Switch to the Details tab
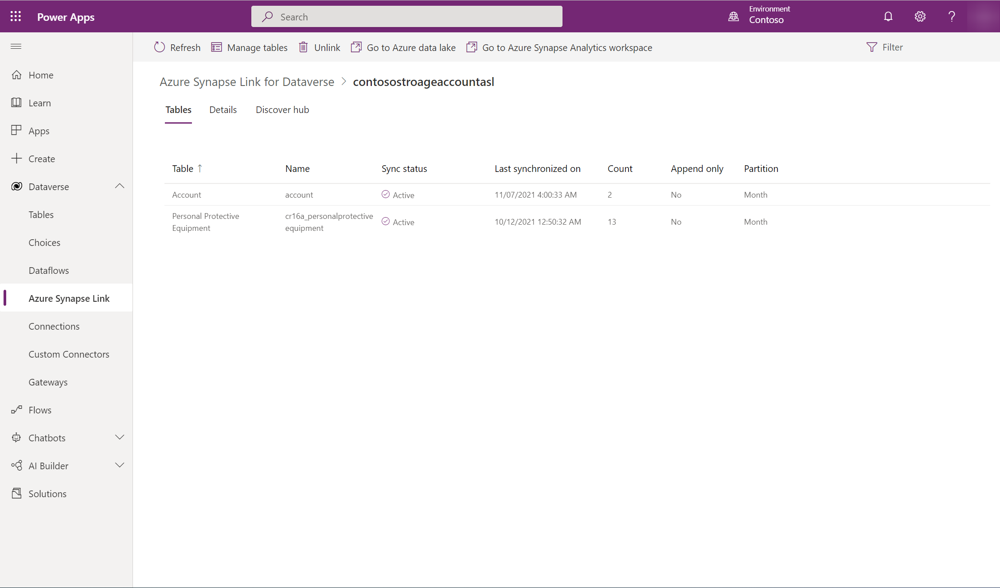 click(x=223, y=109)
